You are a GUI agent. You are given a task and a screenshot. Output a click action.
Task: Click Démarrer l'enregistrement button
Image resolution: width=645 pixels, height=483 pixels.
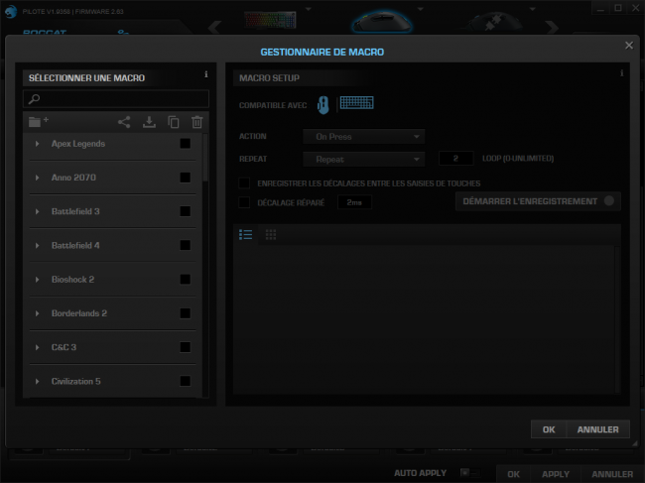pyautogui.click(x=538, y=201)
